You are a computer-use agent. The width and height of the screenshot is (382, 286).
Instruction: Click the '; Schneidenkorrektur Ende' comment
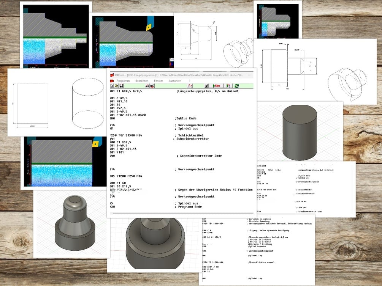[199, 156]
